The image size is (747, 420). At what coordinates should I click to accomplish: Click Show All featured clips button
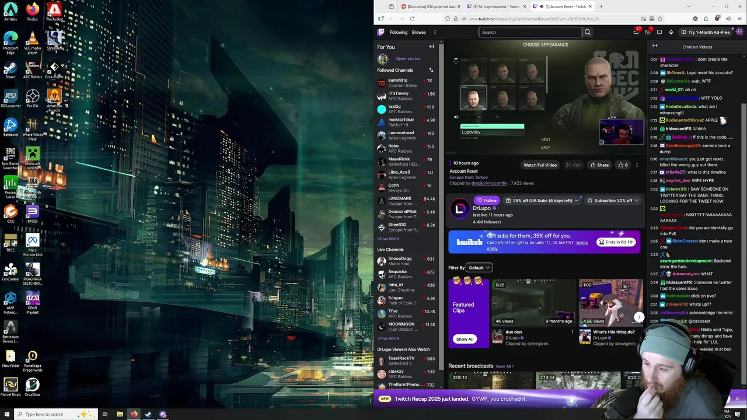pyautogui.click(x=465, y=339)
